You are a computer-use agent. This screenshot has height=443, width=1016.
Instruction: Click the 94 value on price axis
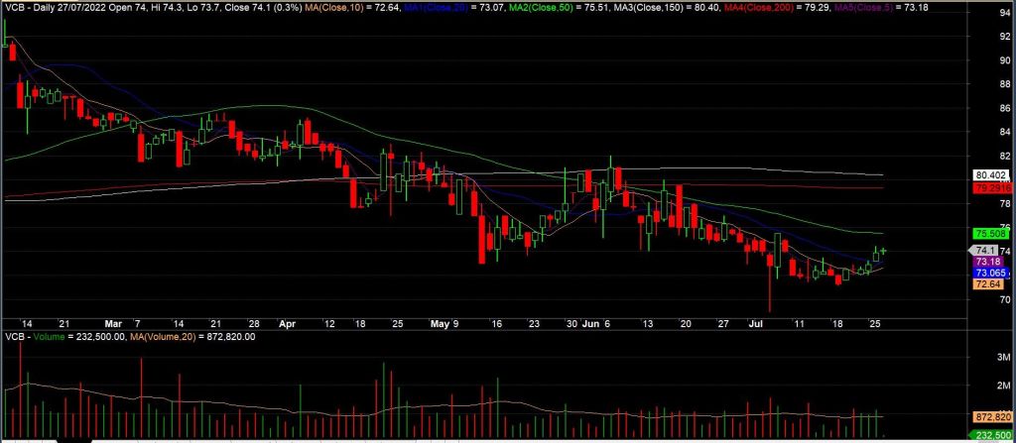1005,13
